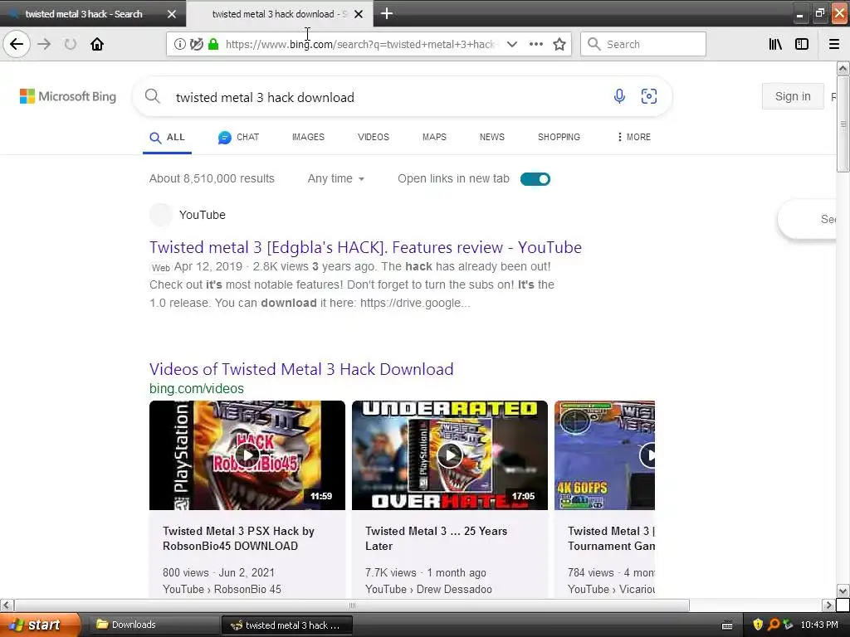Play the Underrated Overhated video thumbnail

click(450, 455)
